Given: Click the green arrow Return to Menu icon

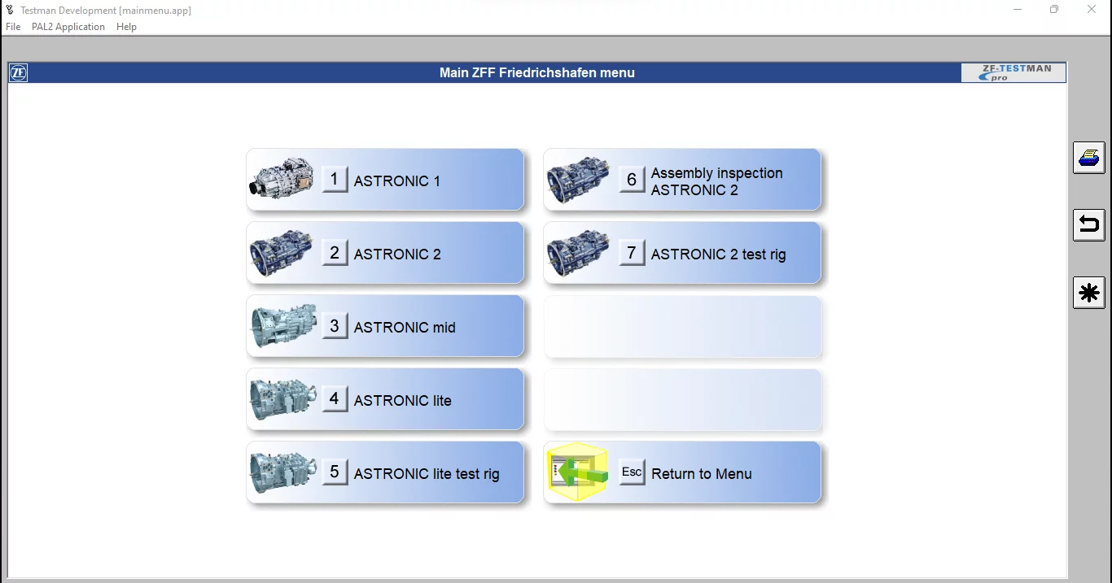Looking at the screenshot, I should coord(579,472).
